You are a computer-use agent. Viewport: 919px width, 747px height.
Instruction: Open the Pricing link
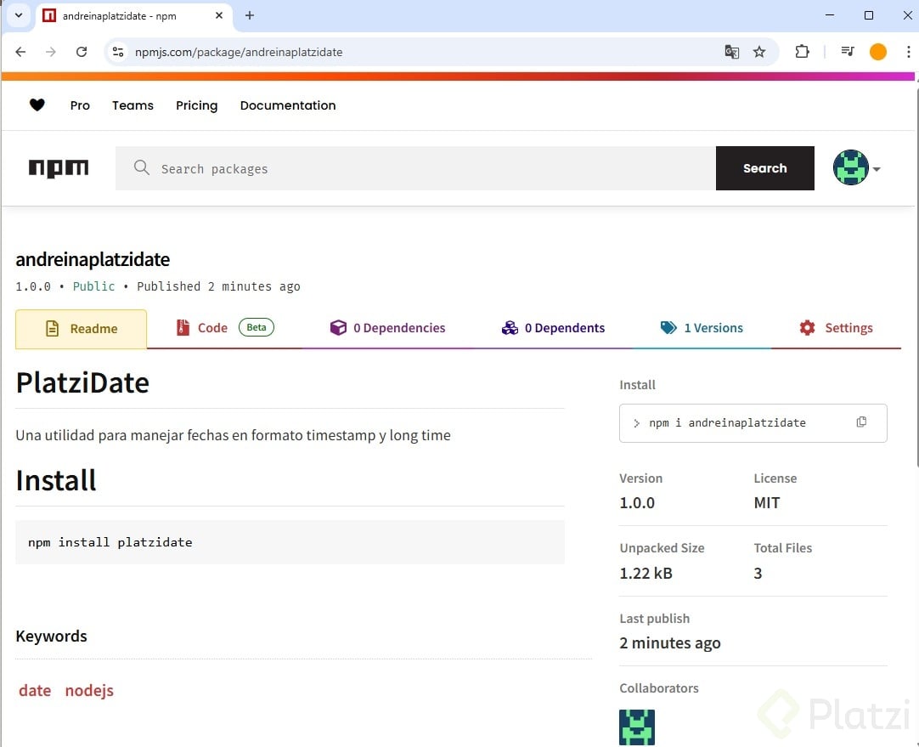pyautogui.click(x=196, y=105)
